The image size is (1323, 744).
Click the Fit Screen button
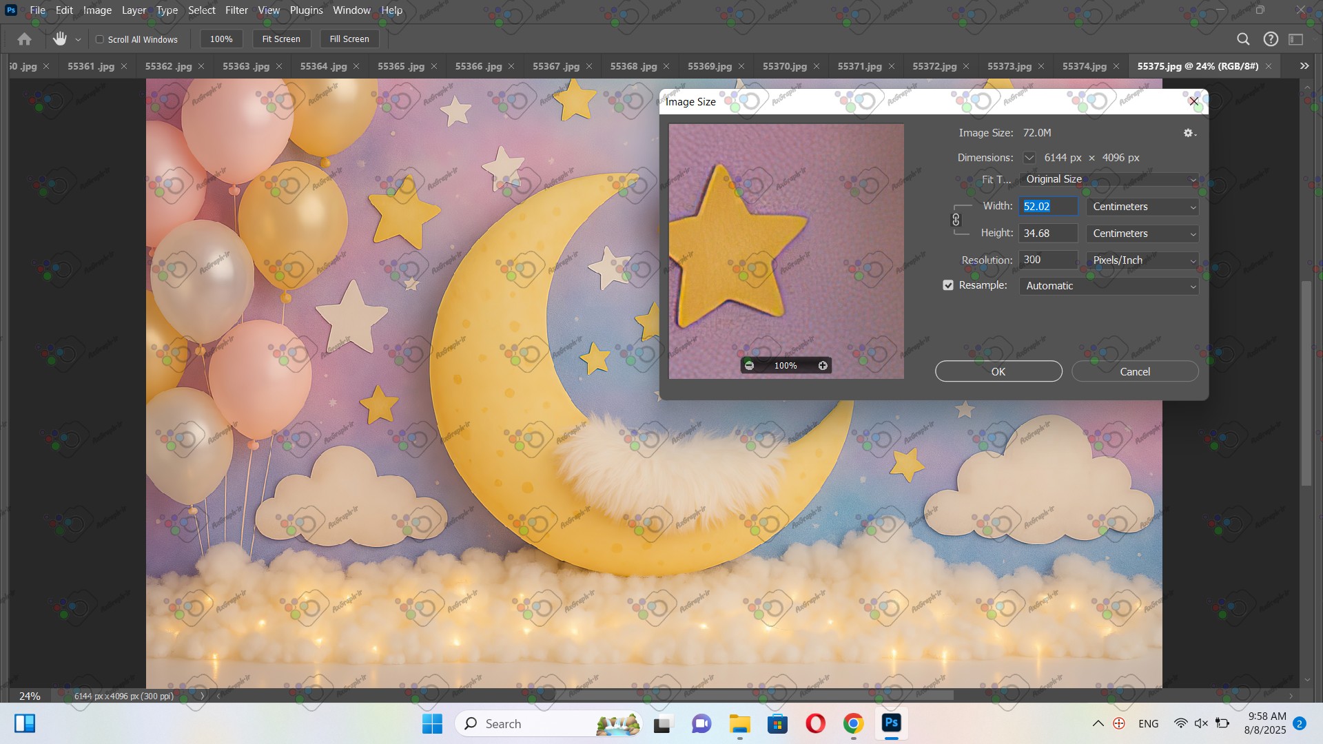(281, 39)
